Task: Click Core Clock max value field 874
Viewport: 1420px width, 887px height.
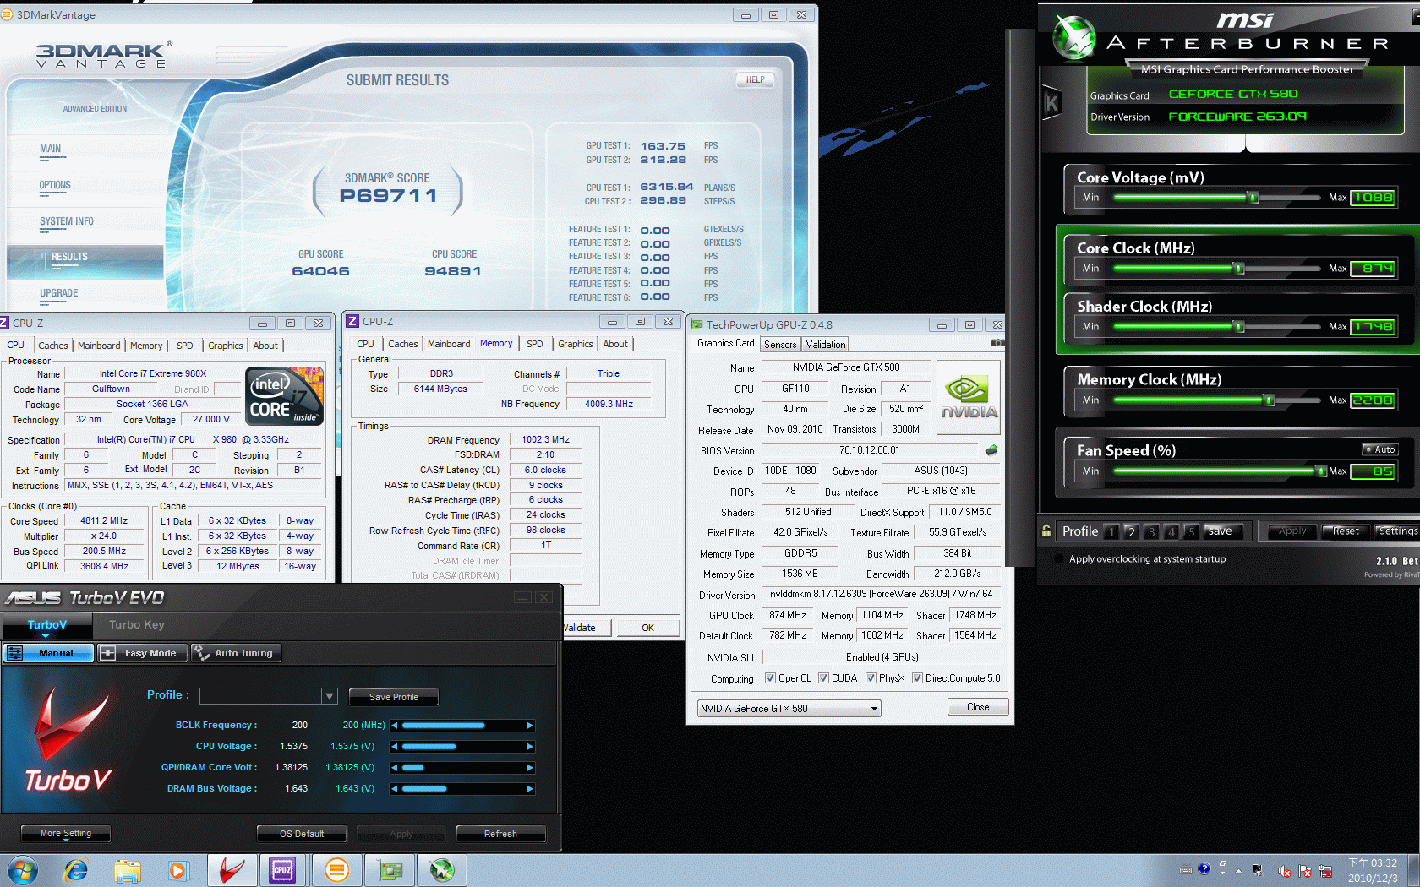Action: click(x=1374, y=269)
